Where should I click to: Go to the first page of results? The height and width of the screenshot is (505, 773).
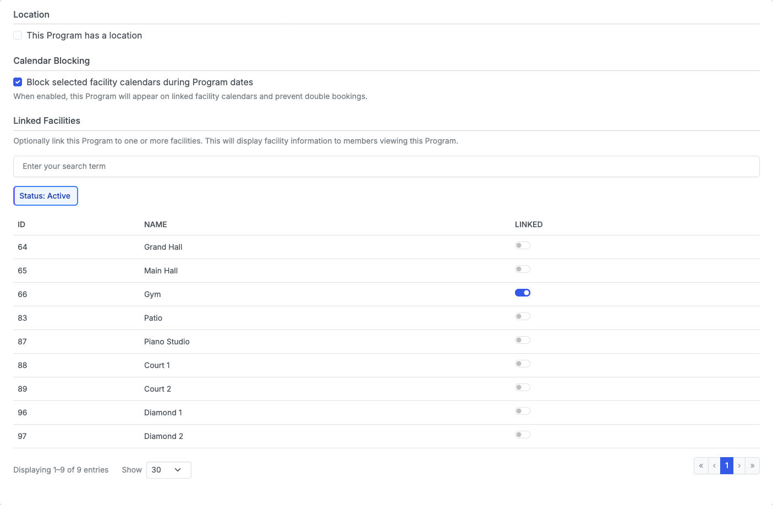click(x=701, y=466)
